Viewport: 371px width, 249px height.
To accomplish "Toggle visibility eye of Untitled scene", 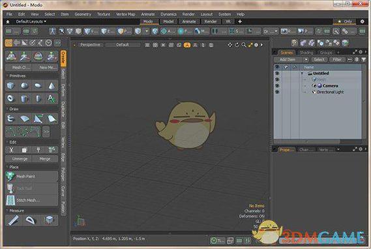I will pyautogui.click(x=277, y=73).
